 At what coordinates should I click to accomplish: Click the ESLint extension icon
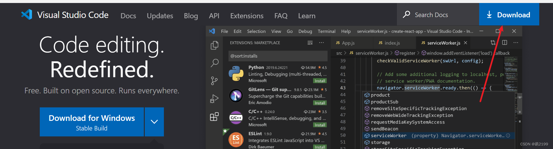(x=236, y=139)
